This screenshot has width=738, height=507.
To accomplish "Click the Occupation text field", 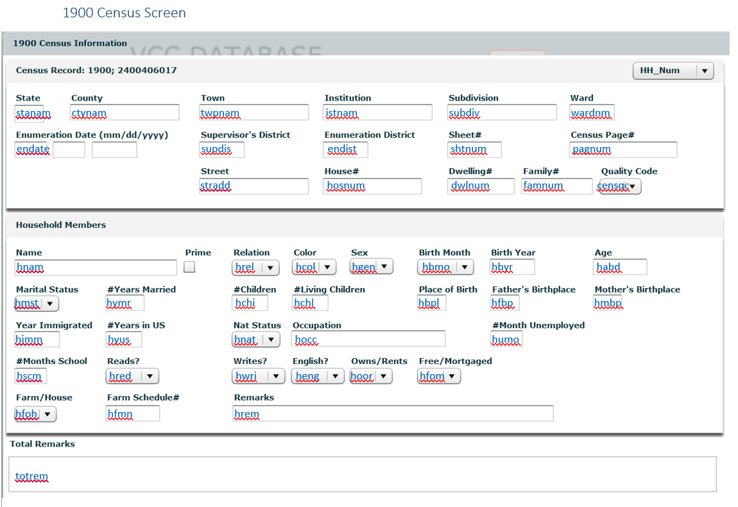I will click(368, 339).
